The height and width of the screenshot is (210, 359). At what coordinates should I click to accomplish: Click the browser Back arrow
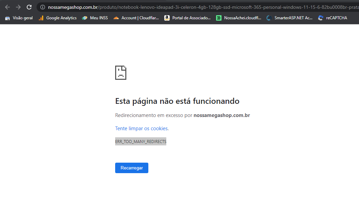[x=7, y=7]
